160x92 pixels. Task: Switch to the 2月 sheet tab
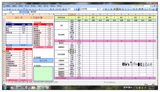pos(15,82)
